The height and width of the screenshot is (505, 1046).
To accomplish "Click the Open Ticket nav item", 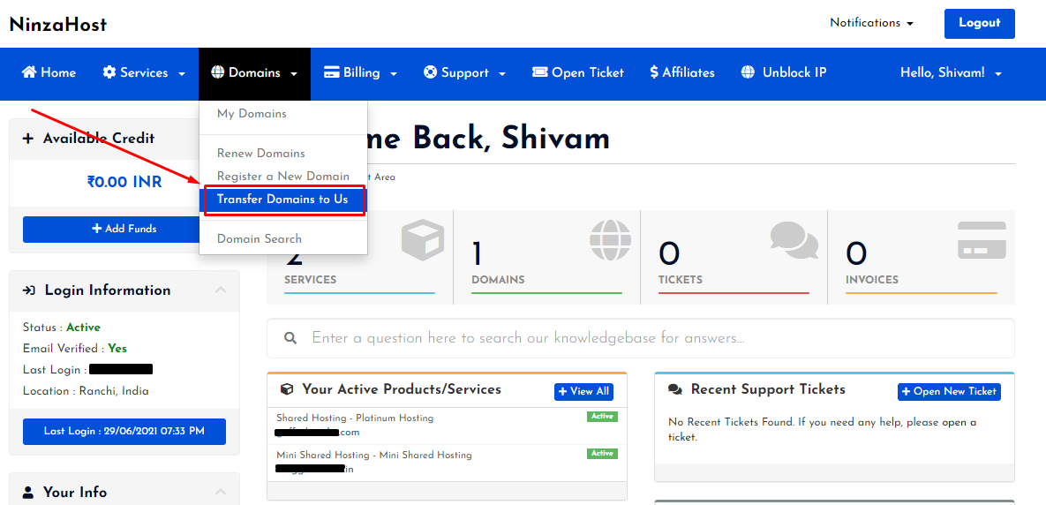I will click(x=577, y=72).
